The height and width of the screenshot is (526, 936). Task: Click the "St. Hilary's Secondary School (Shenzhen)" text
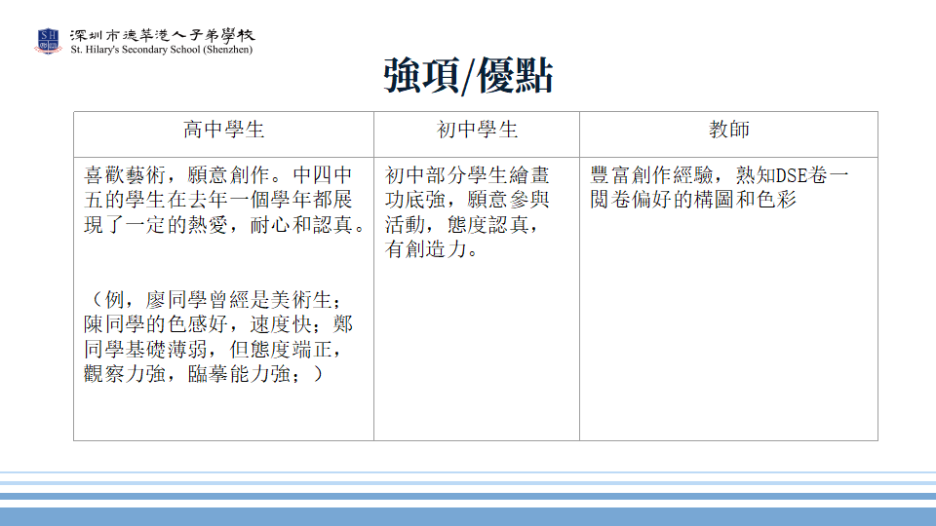pyautogui.click(x=162, y=50)
